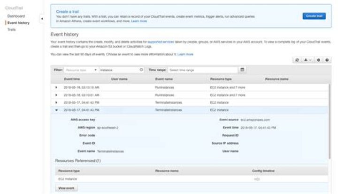
Task: Open the time range calendar icon
Action: 242,70
